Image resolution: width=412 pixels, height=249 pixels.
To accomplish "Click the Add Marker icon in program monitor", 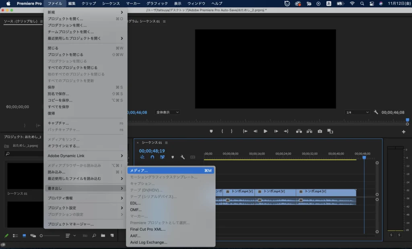I will 211,131.
